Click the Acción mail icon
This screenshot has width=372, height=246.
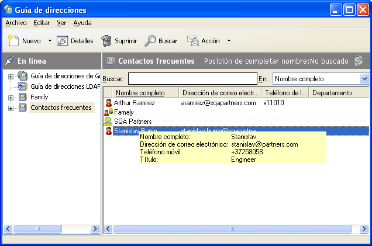tap(193, 41)
